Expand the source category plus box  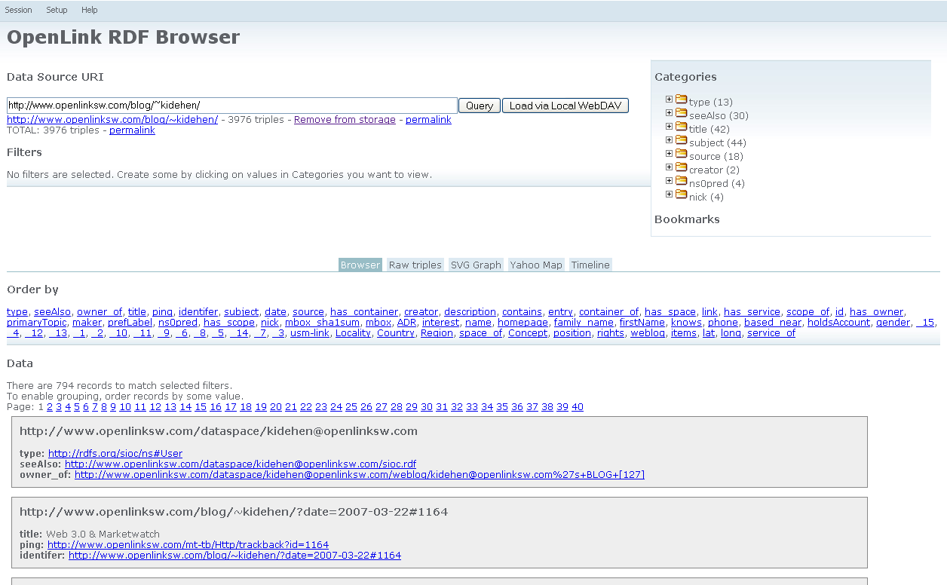669,153
